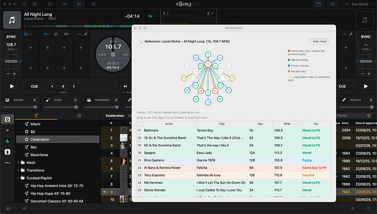Mute the Bass stem with its mute icon
The image size is (377, 214).
click(x=75, y=100)
